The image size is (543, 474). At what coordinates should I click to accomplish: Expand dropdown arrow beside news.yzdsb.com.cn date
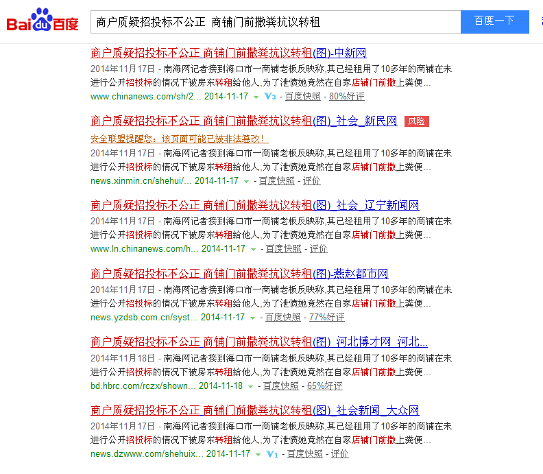pos(252,318)
